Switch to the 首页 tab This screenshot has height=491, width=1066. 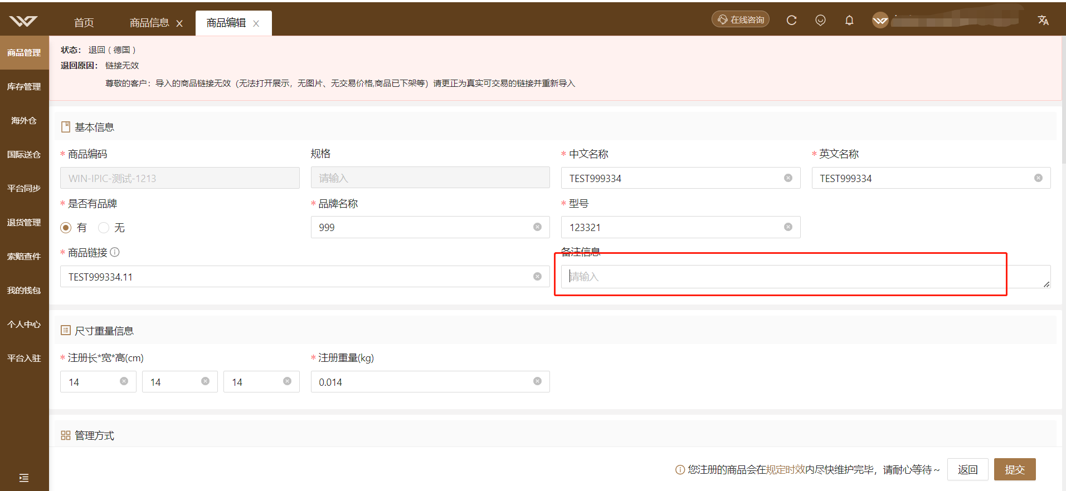(x=84, y=23)
